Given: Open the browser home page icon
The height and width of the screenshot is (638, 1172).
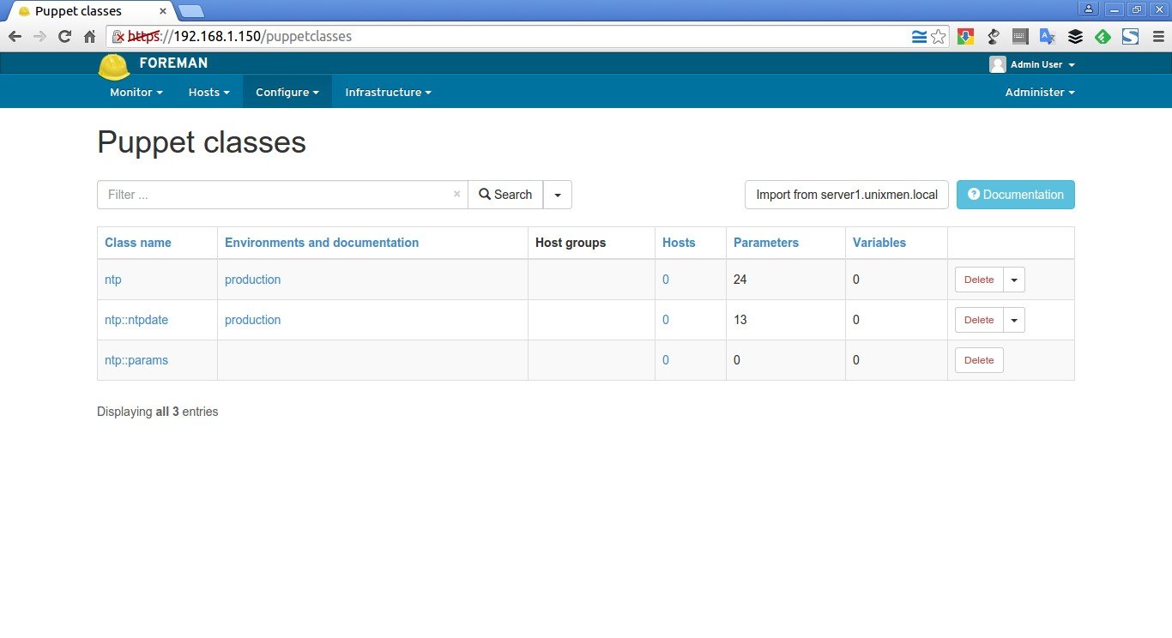Looking at the screenshot, I should pos(89,37).
